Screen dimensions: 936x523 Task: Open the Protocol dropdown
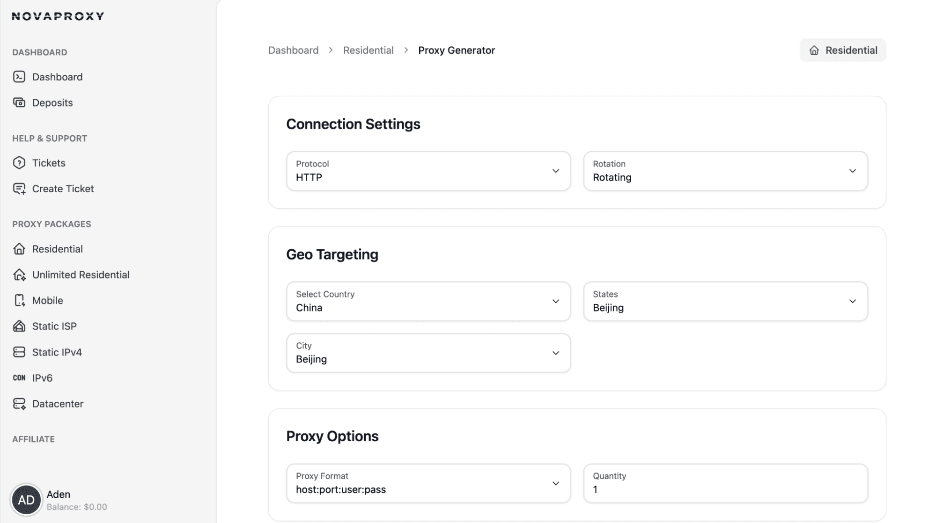428,171
